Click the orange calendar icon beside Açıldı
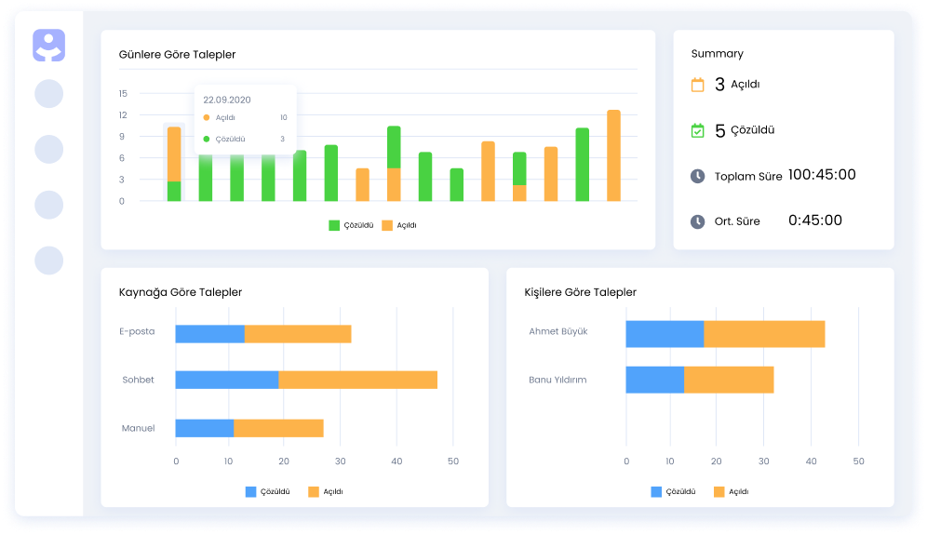Screen dimensions: 927x535 click(x=697, y=85)
